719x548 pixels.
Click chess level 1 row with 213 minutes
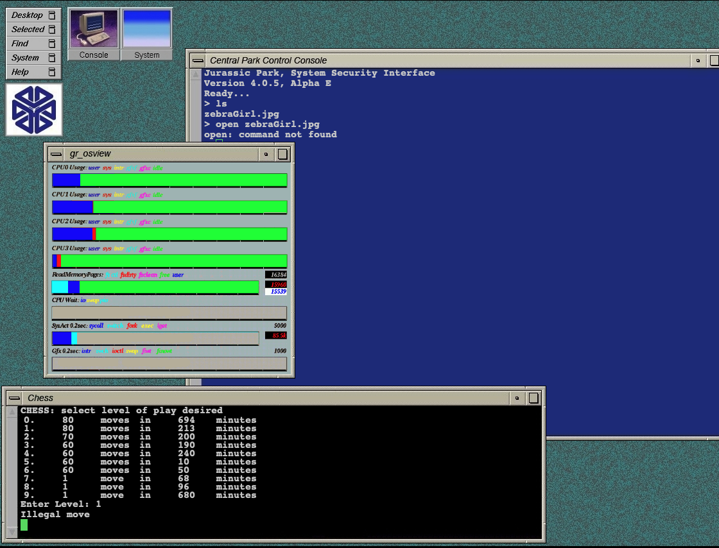[140, 429]
